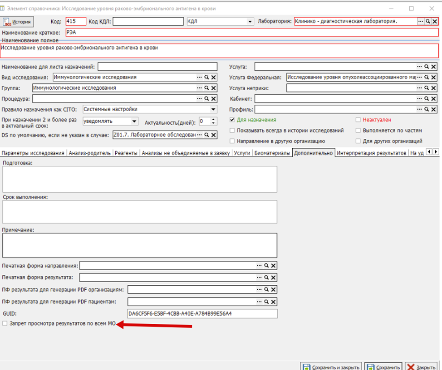Open the уведомлять dropdown
This screenshot has height=370, width=442.
pyautogui.click(x=134, y=122)
